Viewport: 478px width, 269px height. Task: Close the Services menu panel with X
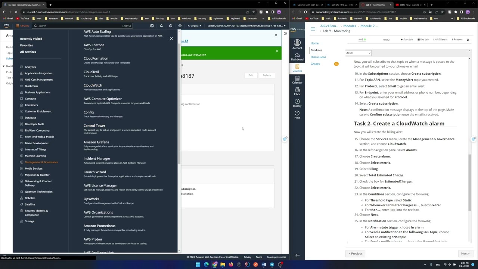coord(171,38)
